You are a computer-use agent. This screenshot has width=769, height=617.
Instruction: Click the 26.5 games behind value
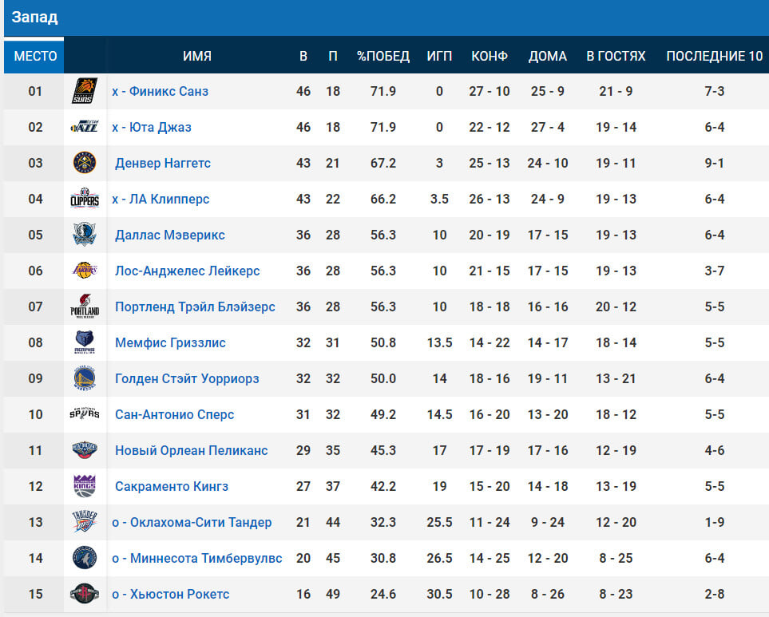click(439, 558)
